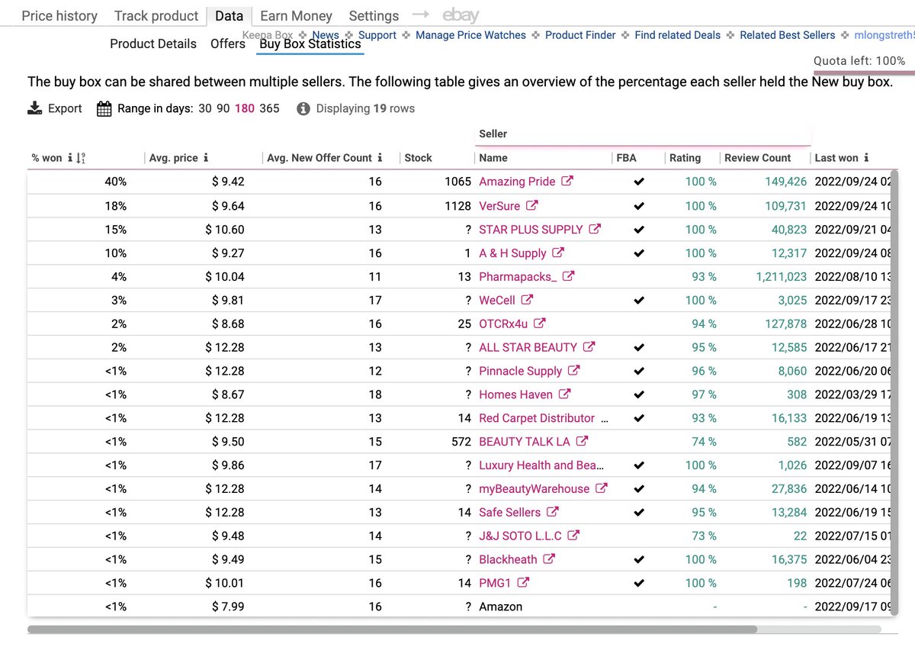Viewport: 915px width, 647px height.
Task: Click the 1,211,023 review count value
Action: click(782, 276)
